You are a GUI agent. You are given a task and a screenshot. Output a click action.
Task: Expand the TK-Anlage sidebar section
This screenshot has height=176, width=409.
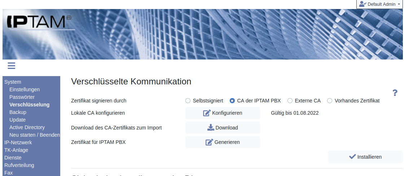16,150
